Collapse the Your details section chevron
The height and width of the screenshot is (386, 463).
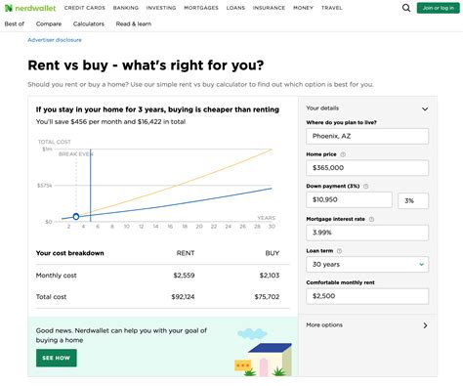point(425,109)
